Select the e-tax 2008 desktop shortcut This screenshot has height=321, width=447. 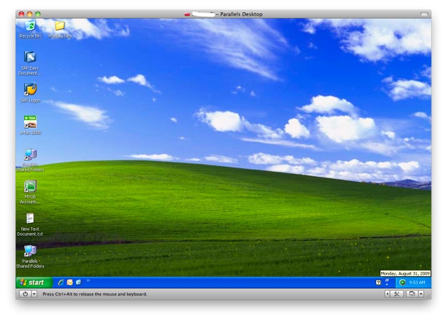[31, 125]
